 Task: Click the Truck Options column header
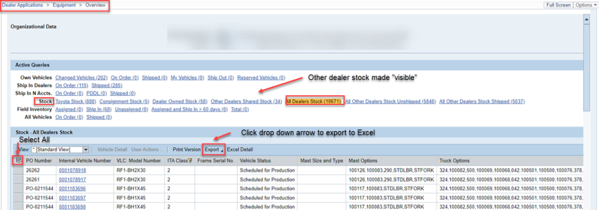(510, 161)
